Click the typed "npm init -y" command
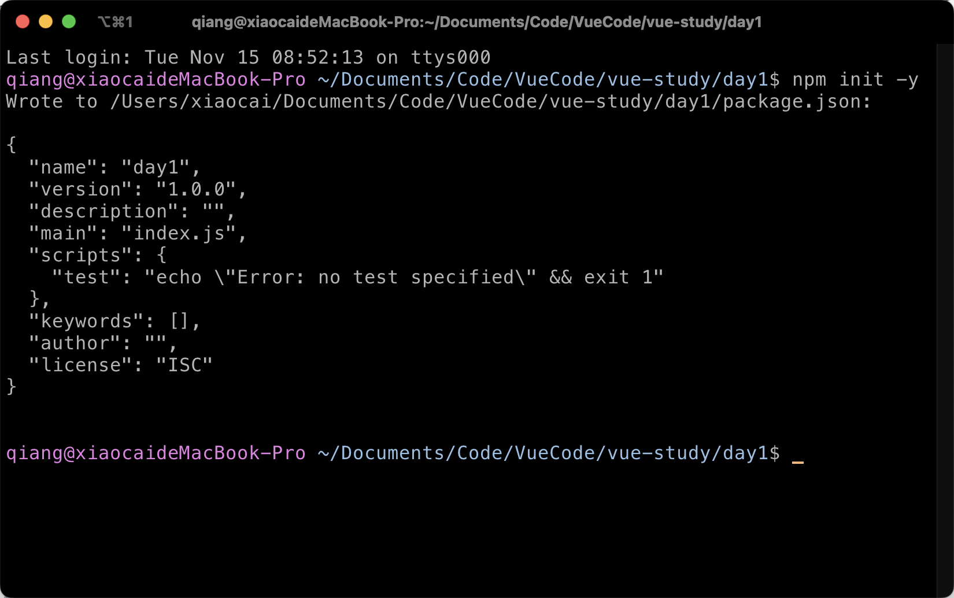The height and width of the screenshot is (598, 954). point(855,79)
